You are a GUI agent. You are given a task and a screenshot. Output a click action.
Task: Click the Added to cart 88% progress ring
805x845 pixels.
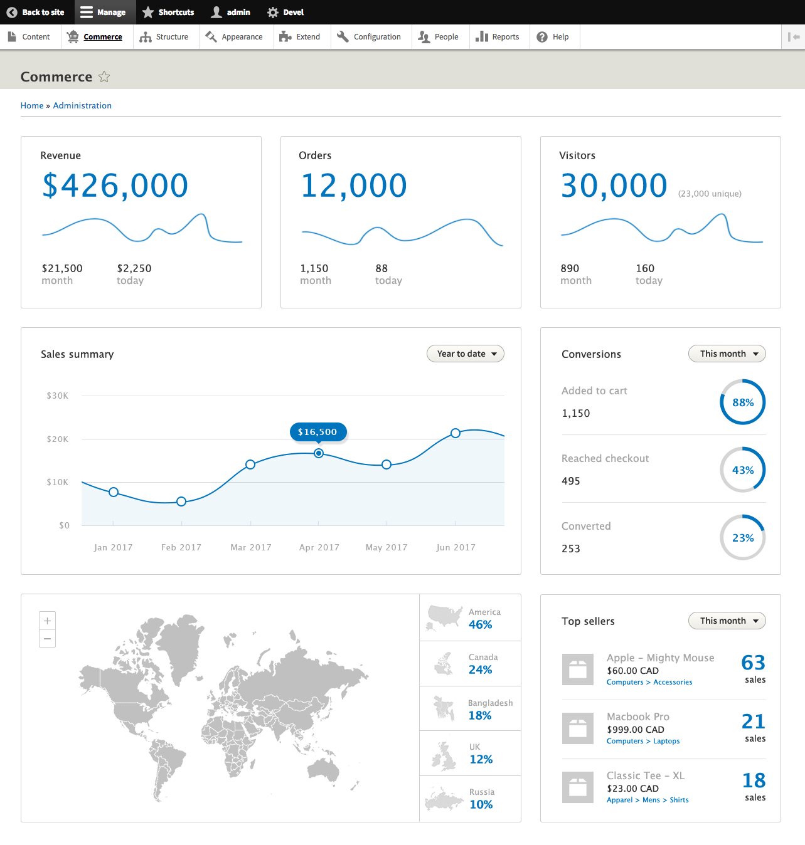point(743,402)
